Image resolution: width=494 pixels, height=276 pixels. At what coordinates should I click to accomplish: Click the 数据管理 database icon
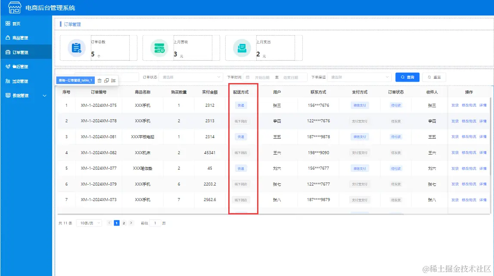8,95
